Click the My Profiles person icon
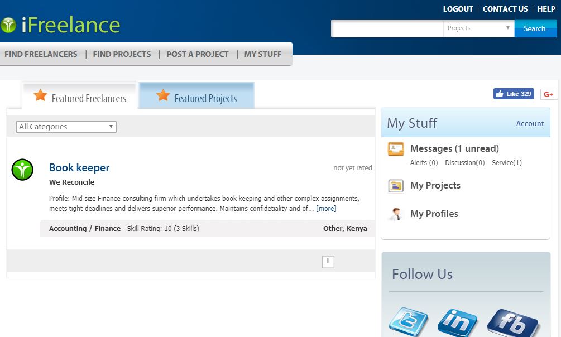 pos(396,214)
